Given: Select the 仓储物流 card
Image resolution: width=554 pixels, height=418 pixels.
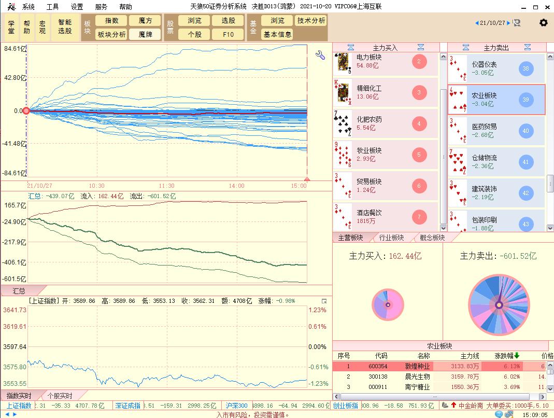Looking at the screenshot, I should pos(496,162).
